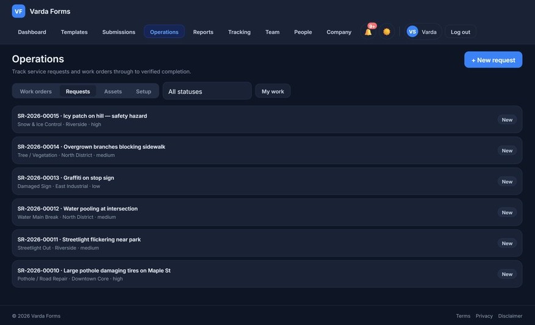Screen dimensions: 535x325
Task: Open the Company nav item
Action: click(339, 32)
